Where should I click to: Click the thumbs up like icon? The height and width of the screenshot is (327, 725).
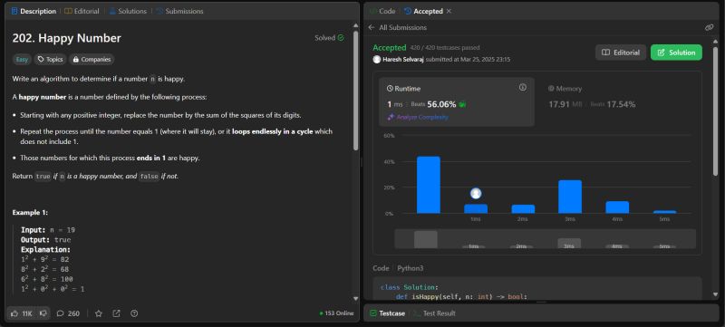pyautogui.click(x=14, y=313)
